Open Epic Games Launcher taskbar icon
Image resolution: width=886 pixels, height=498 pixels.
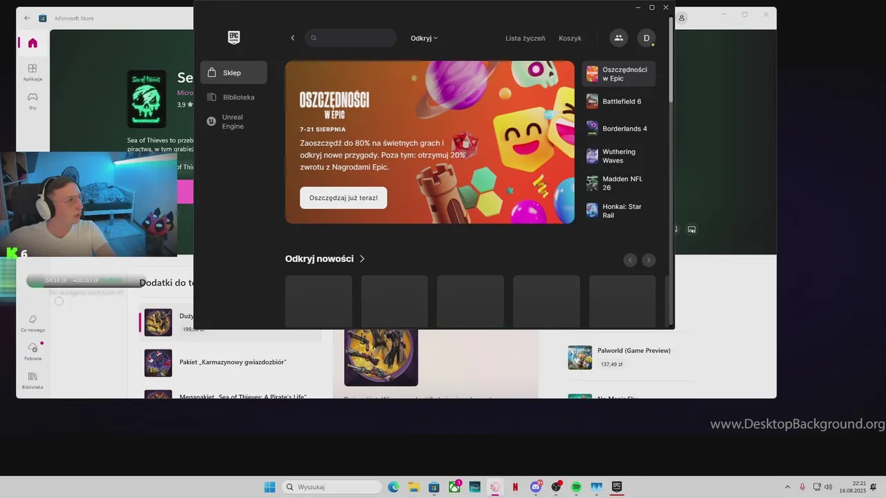point(617,487)
